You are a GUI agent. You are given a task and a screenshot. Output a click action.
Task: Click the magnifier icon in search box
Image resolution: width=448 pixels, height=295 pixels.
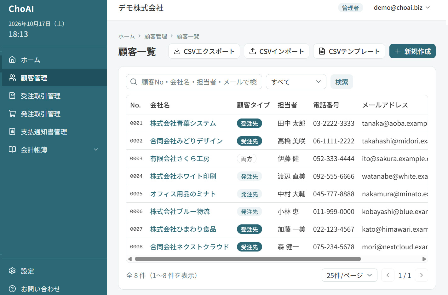click(x=134, y=82)
